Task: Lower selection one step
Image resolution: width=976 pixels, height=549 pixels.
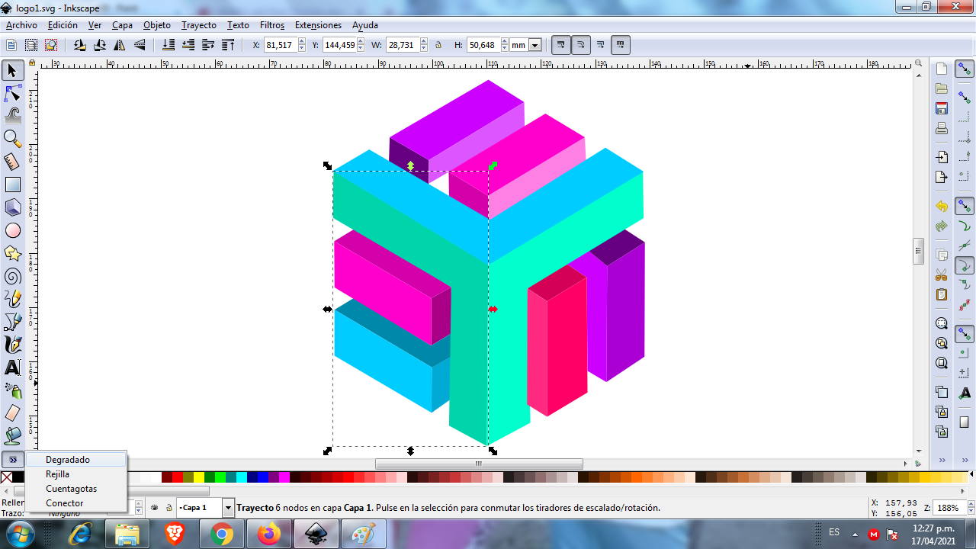Action: pyautogui.click(x=188, y=45)
